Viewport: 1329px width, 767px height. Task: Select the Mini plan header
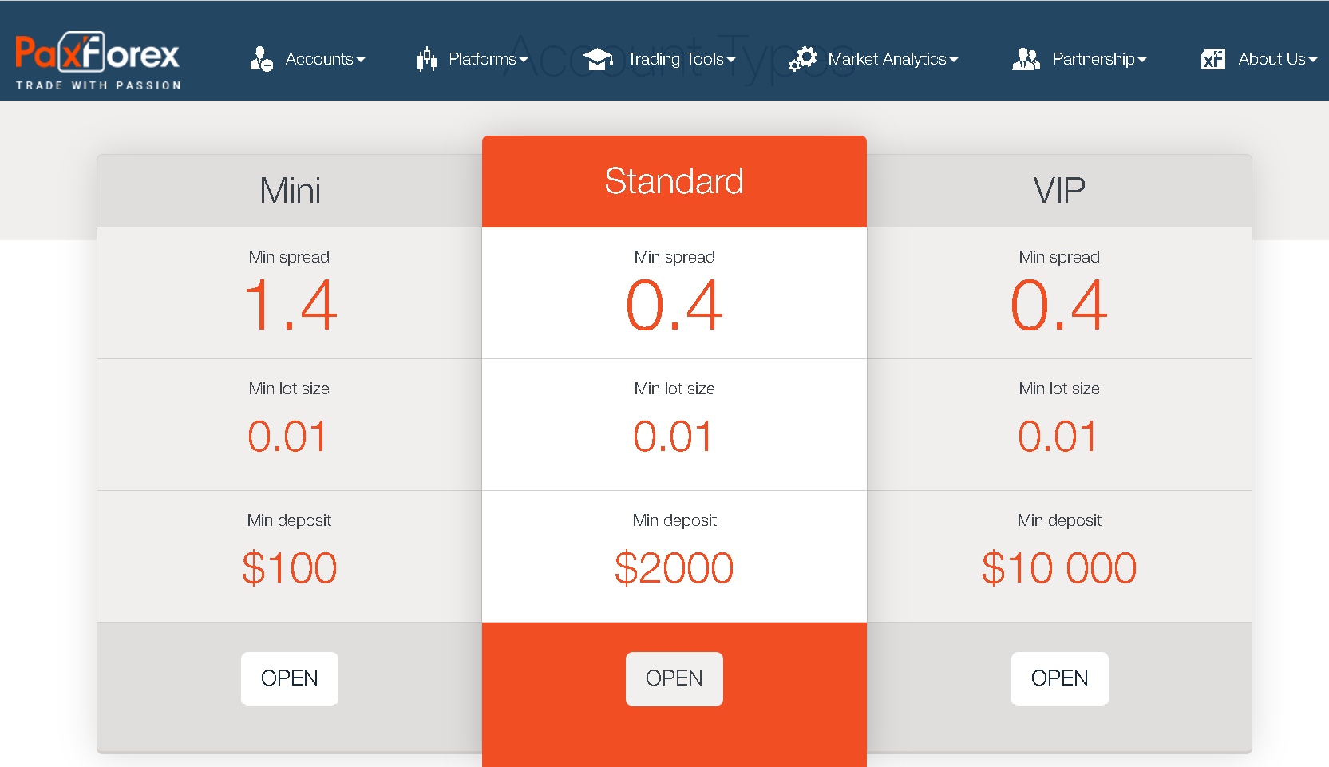tap(290, 191)
